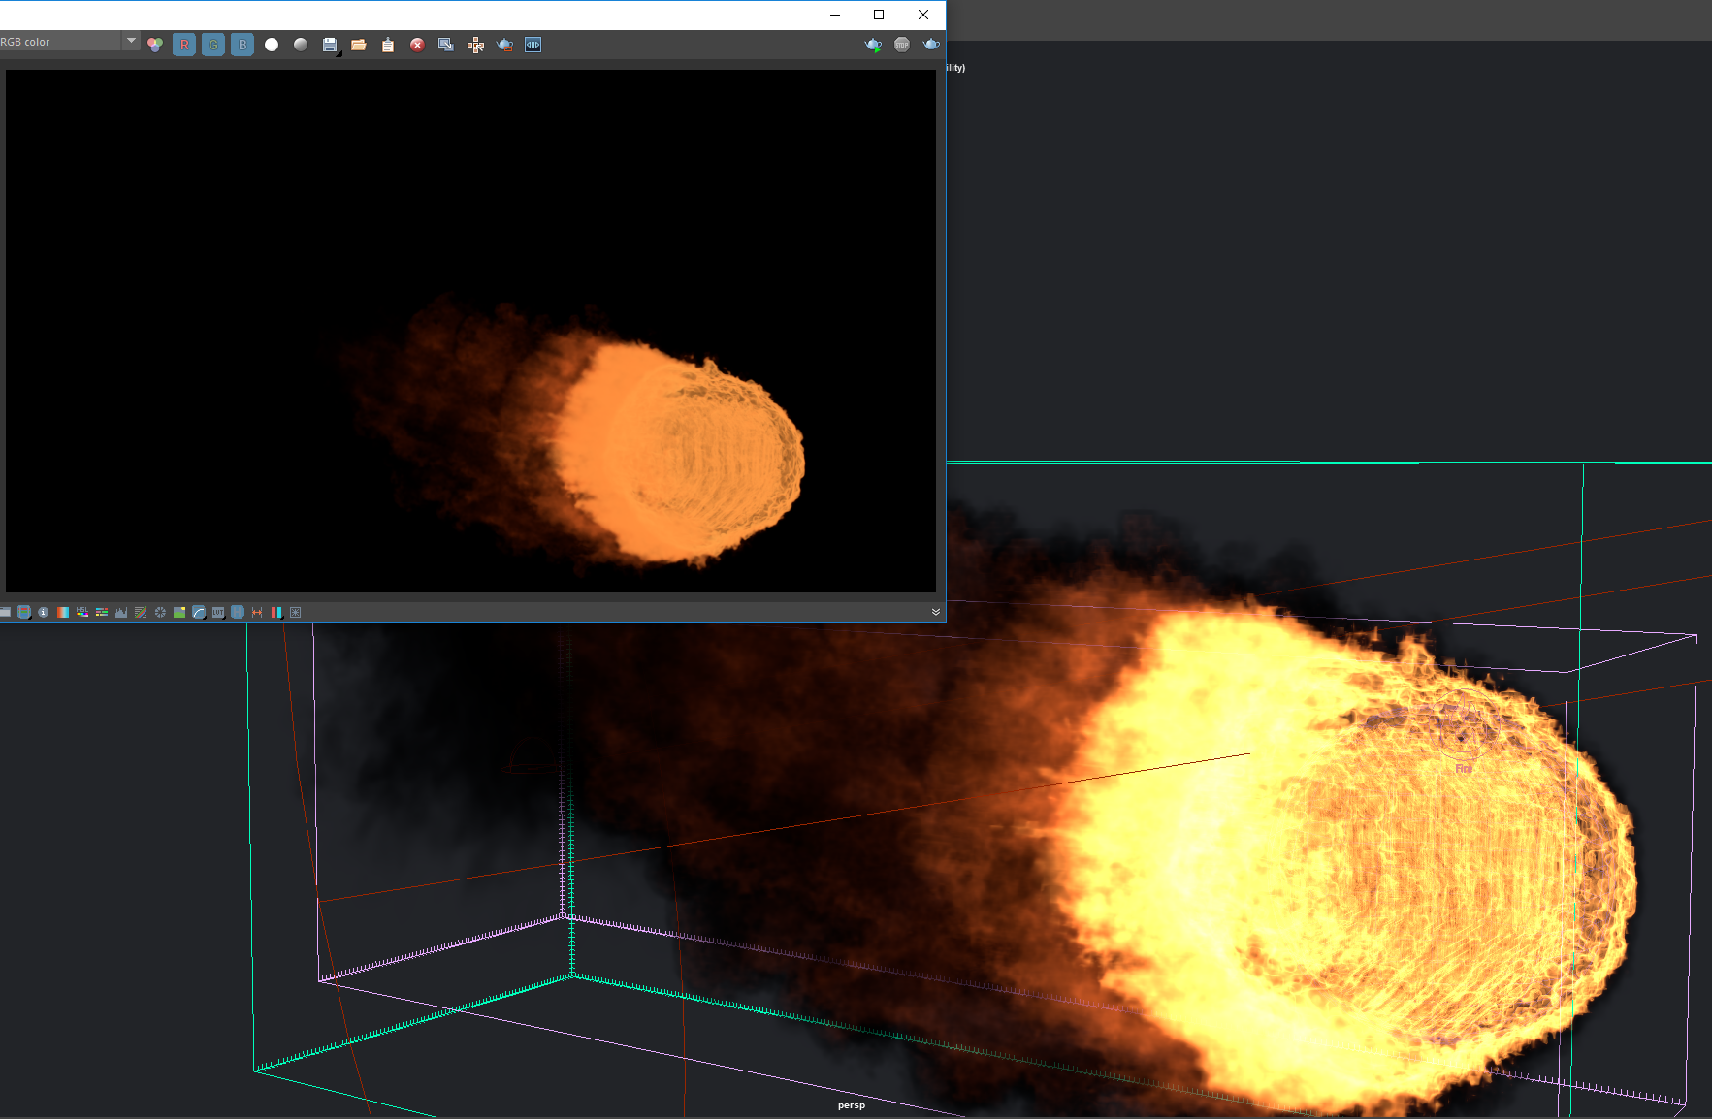The width and height of the screenshot is (1712, 1119).
Task: Toggle use pixel aspect arrows icon
Action: (x=257, y=612)
